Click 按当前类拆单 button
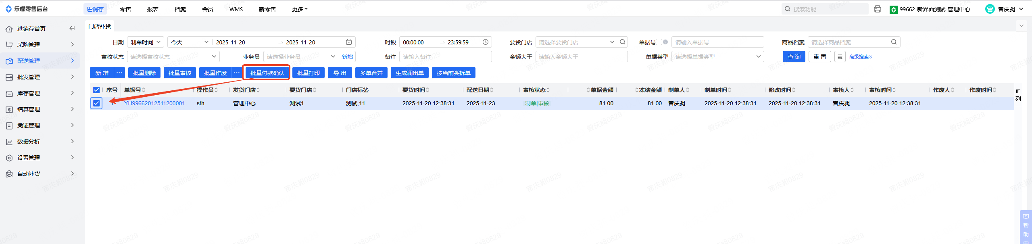Screen dimensions: 1032x244 click(454, 73)
